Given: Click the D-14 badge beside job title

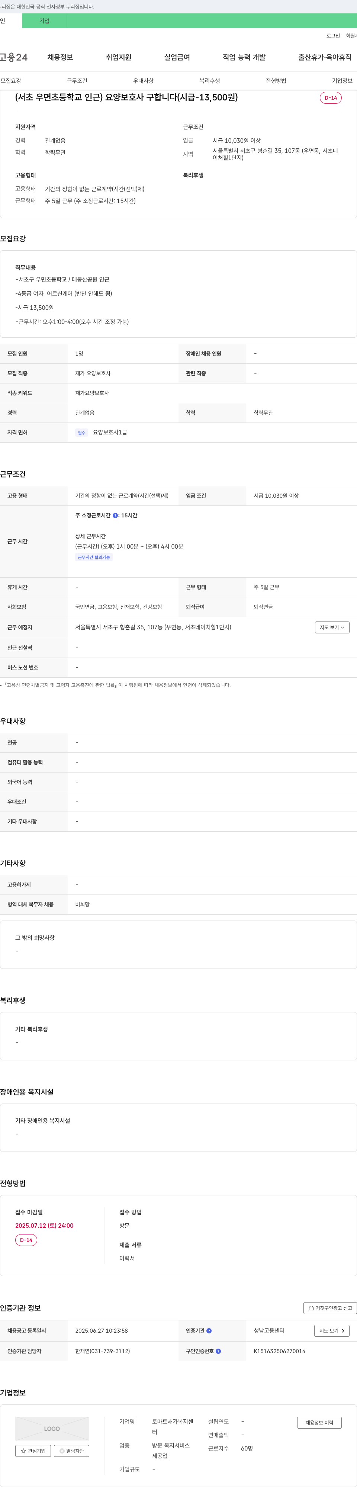Looking at the screenshot, I should tap(331, 98).
